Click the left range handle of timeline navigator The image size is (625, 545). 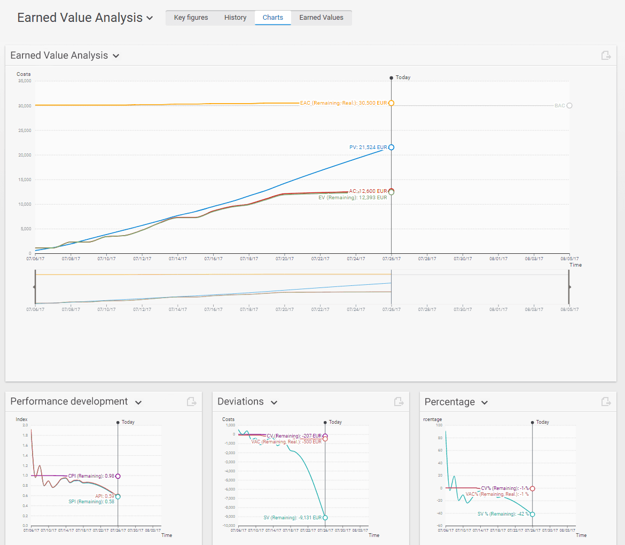pyautogui.click(x=35, y=287)
